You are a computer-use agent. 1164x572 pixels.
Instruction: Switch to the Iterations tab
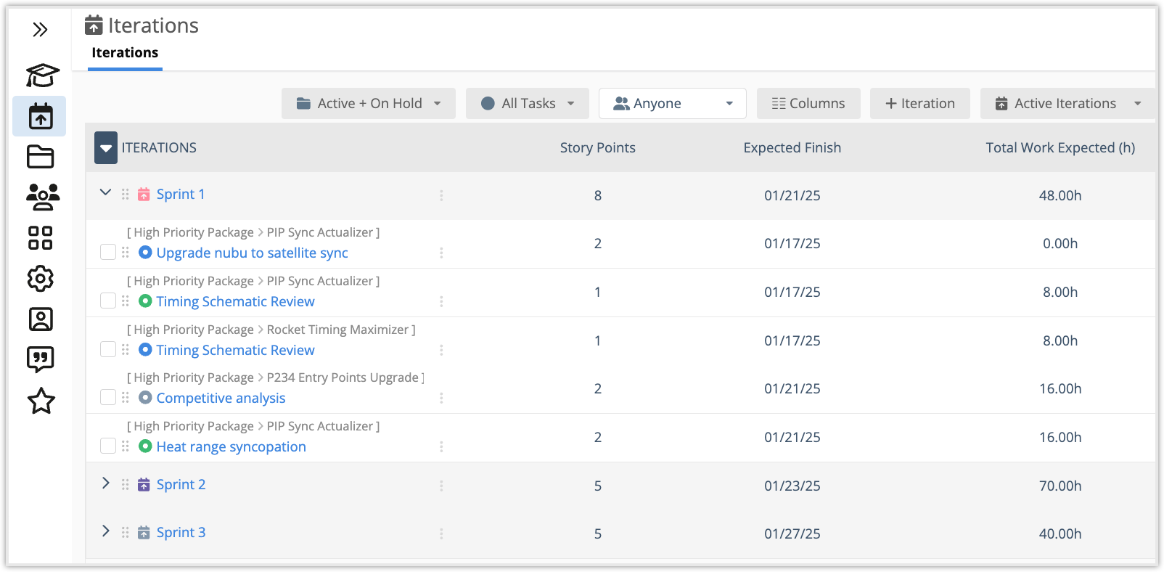[x=125, y=53]
